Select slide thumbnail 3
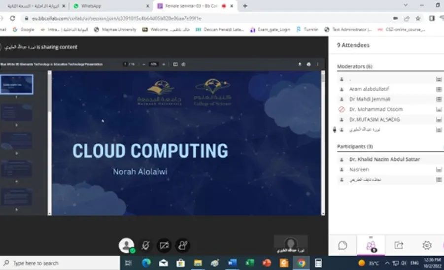444x270 pixels. [x=17, y=140]
